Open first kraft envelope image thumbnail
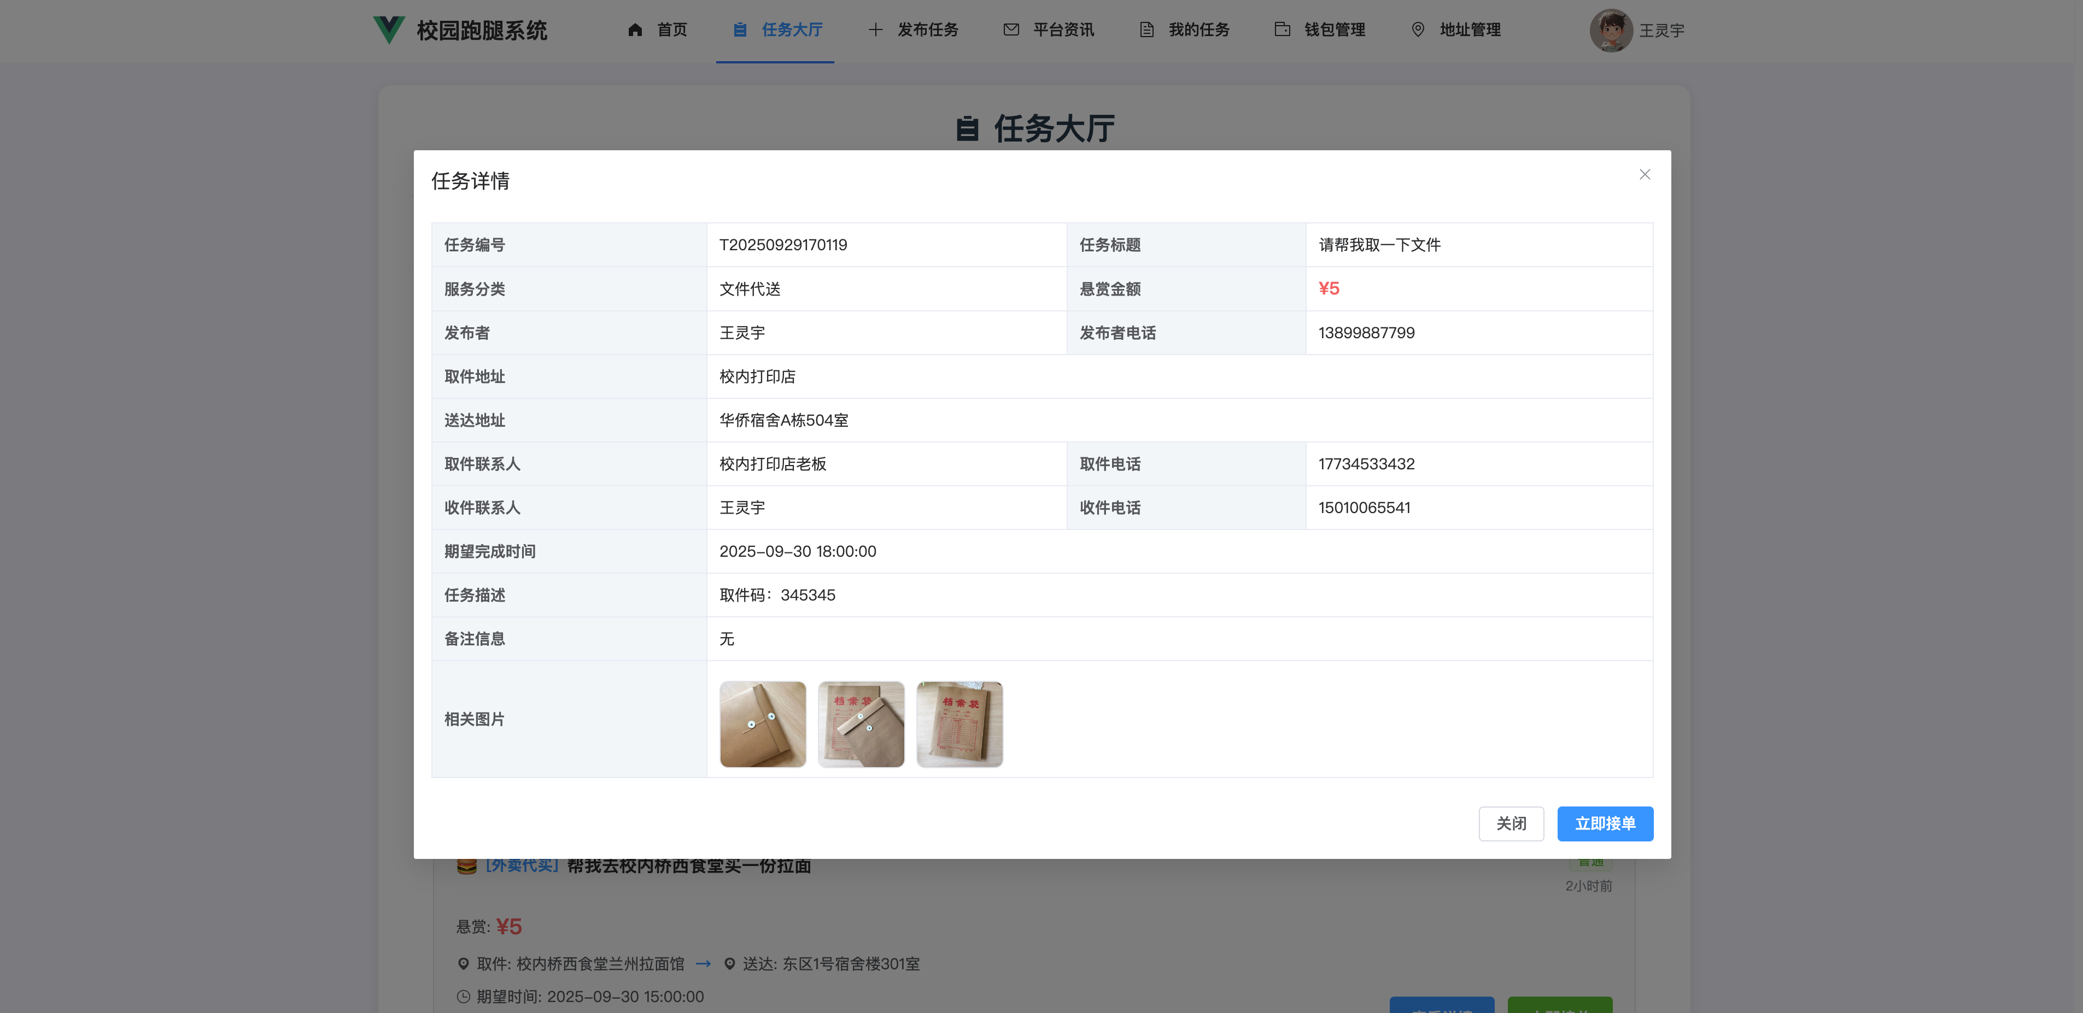The width and height of the screenshot is (2083, 1013). [x=763, y=724]
